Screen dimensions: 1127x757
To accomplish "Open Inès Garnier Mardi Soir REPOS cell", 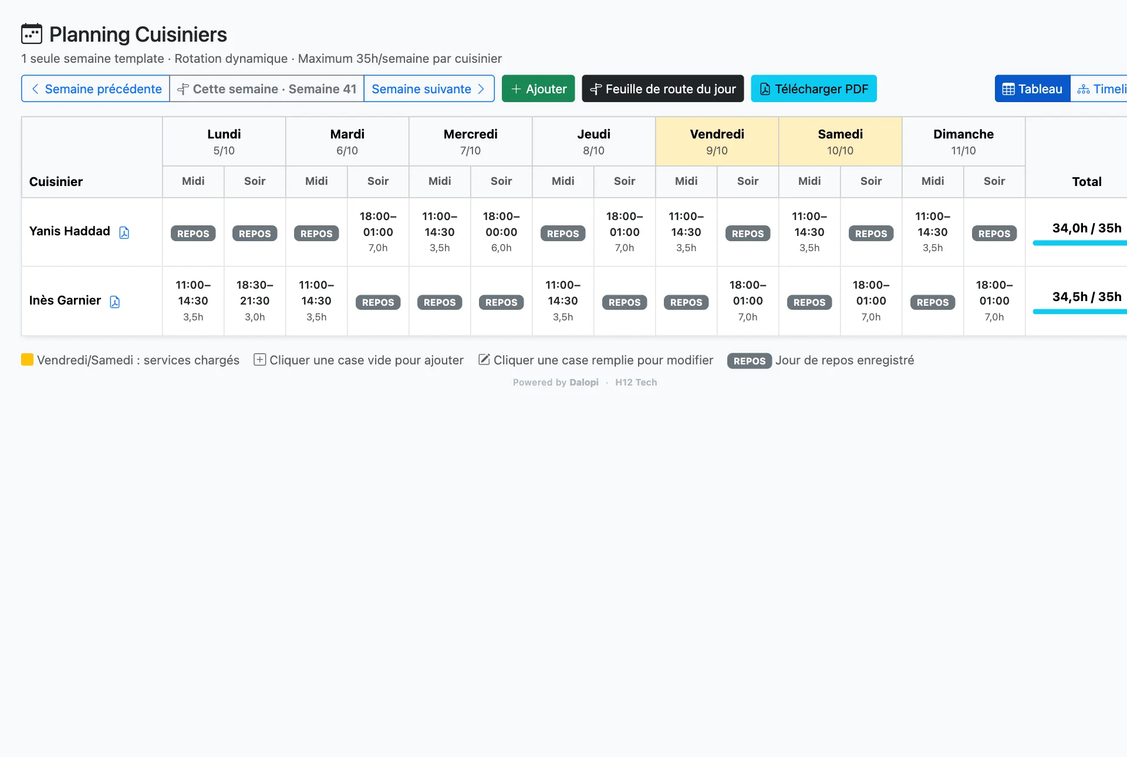I will point(378,302).
